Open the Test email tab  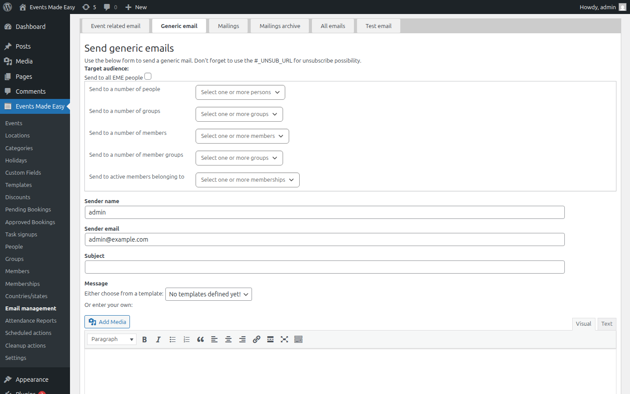(378, 25)
